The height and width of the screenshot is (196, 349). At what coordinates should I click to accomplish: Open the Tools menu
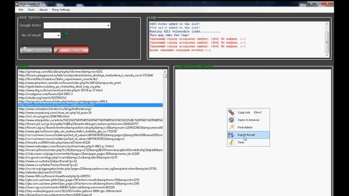31,10
